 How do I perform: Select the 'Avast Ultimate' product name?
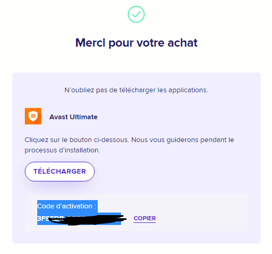tap(73, 117)
